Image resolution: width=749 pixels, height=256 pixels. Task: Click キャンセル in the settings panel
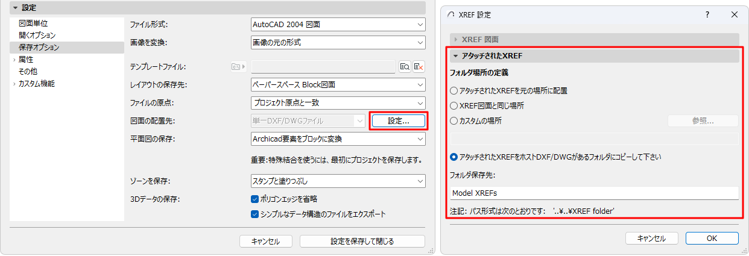pos(266,242)
